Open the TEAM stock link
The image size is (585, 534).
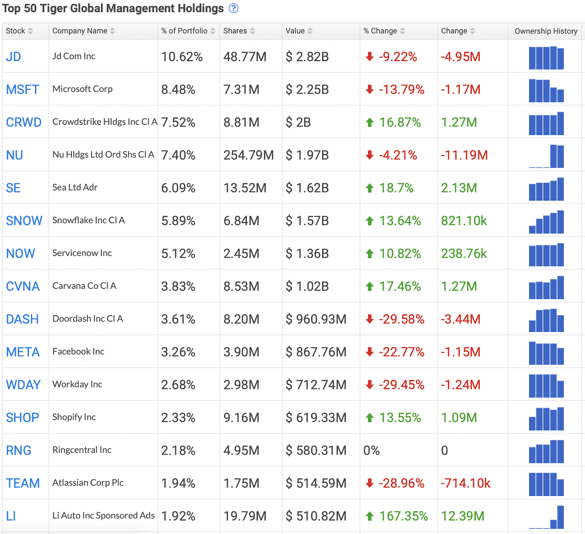23,483
